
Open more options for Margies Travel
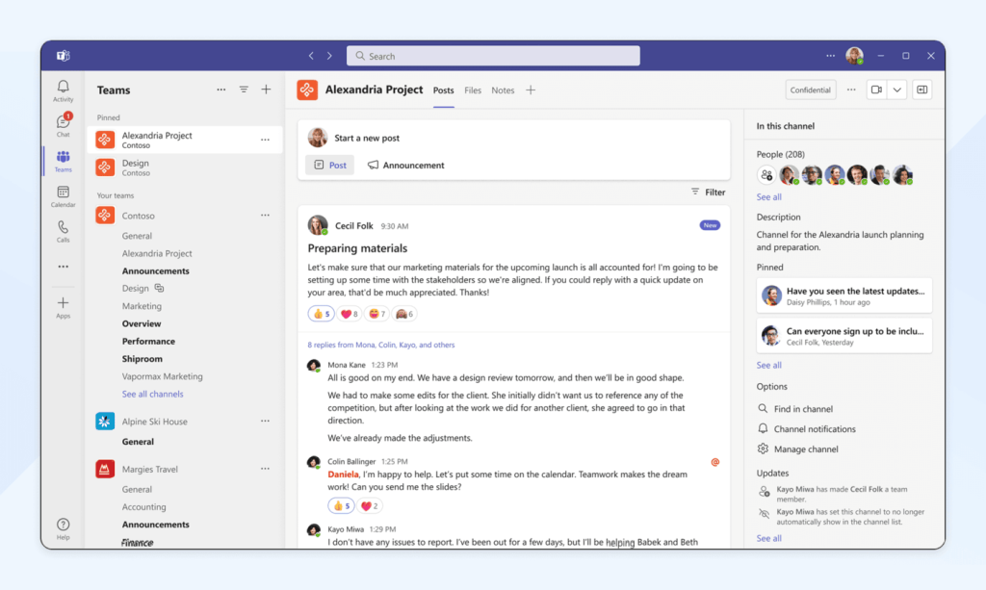(266, 469)
